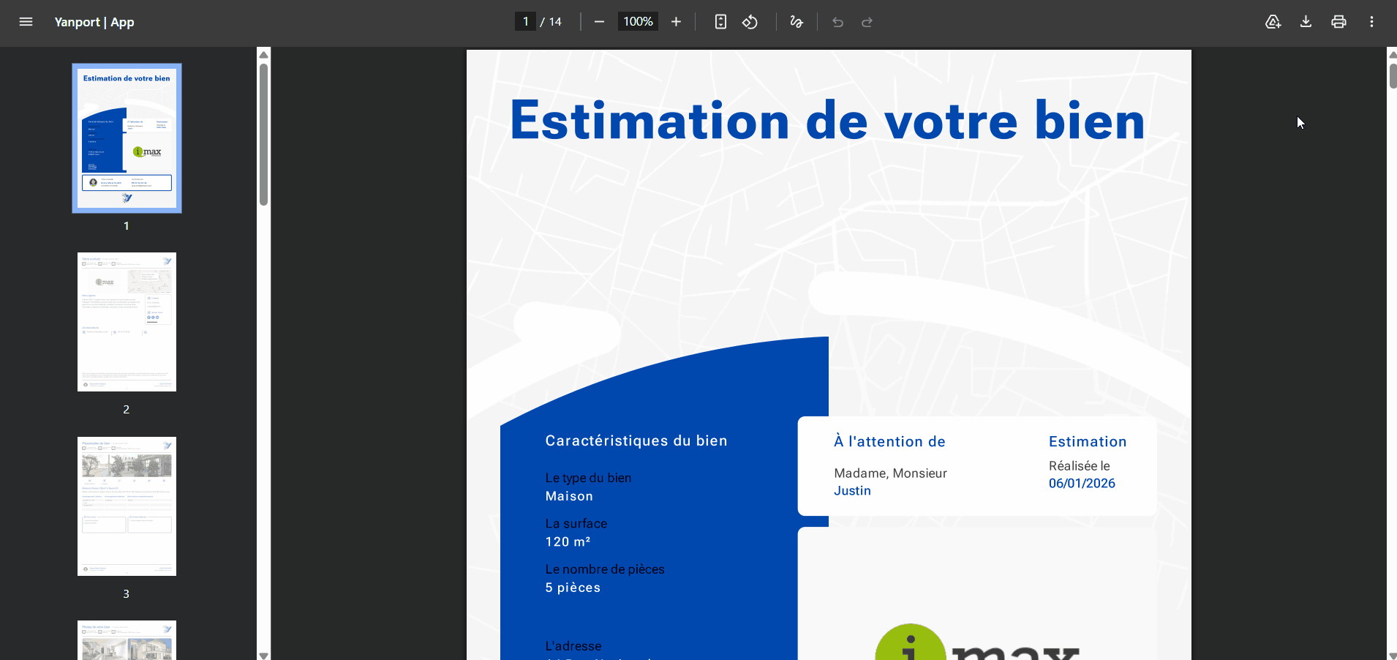Open the more actions menu
The width and height of the screenshot is (1397, 660).
[1371, 22]
